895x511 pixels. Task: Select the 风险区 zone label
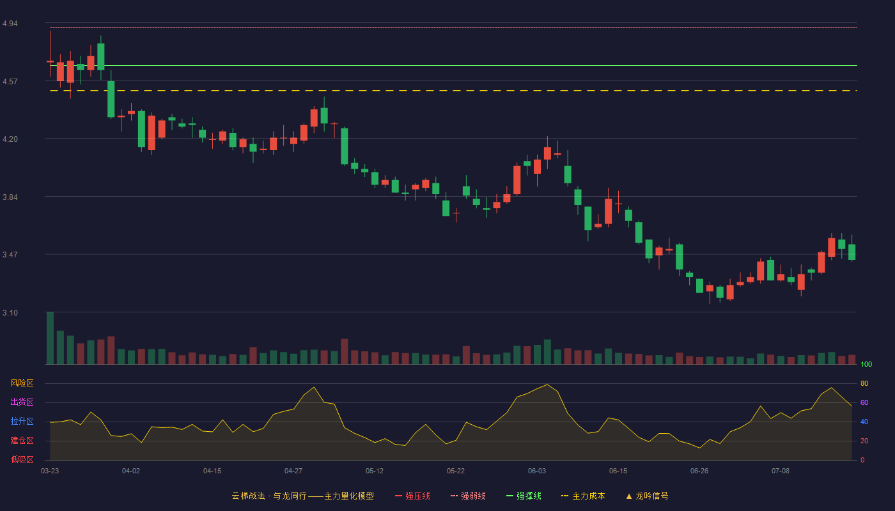22,383
